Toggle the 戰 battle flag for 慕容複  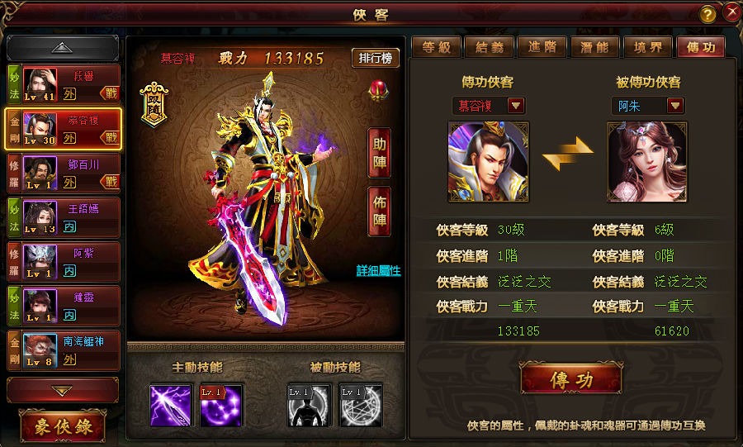[110, 137]
